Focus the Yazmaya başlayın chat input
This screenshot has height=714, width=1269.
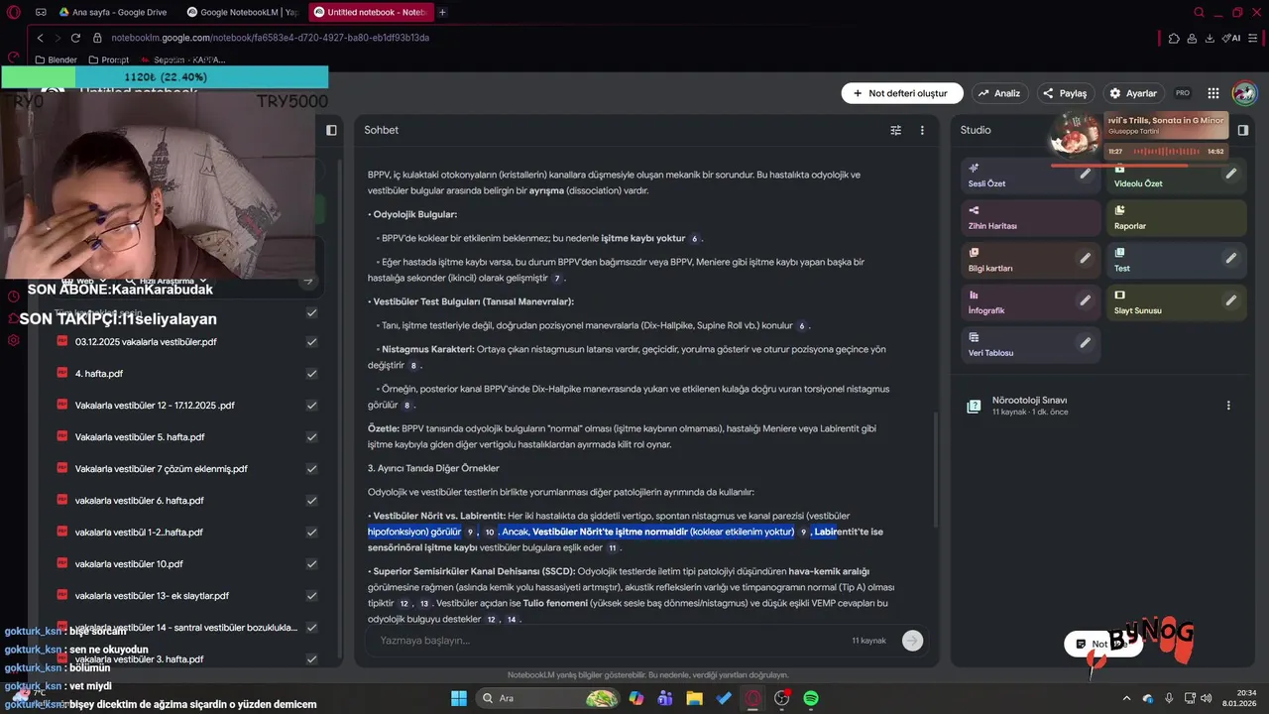(x=610, y=641)
